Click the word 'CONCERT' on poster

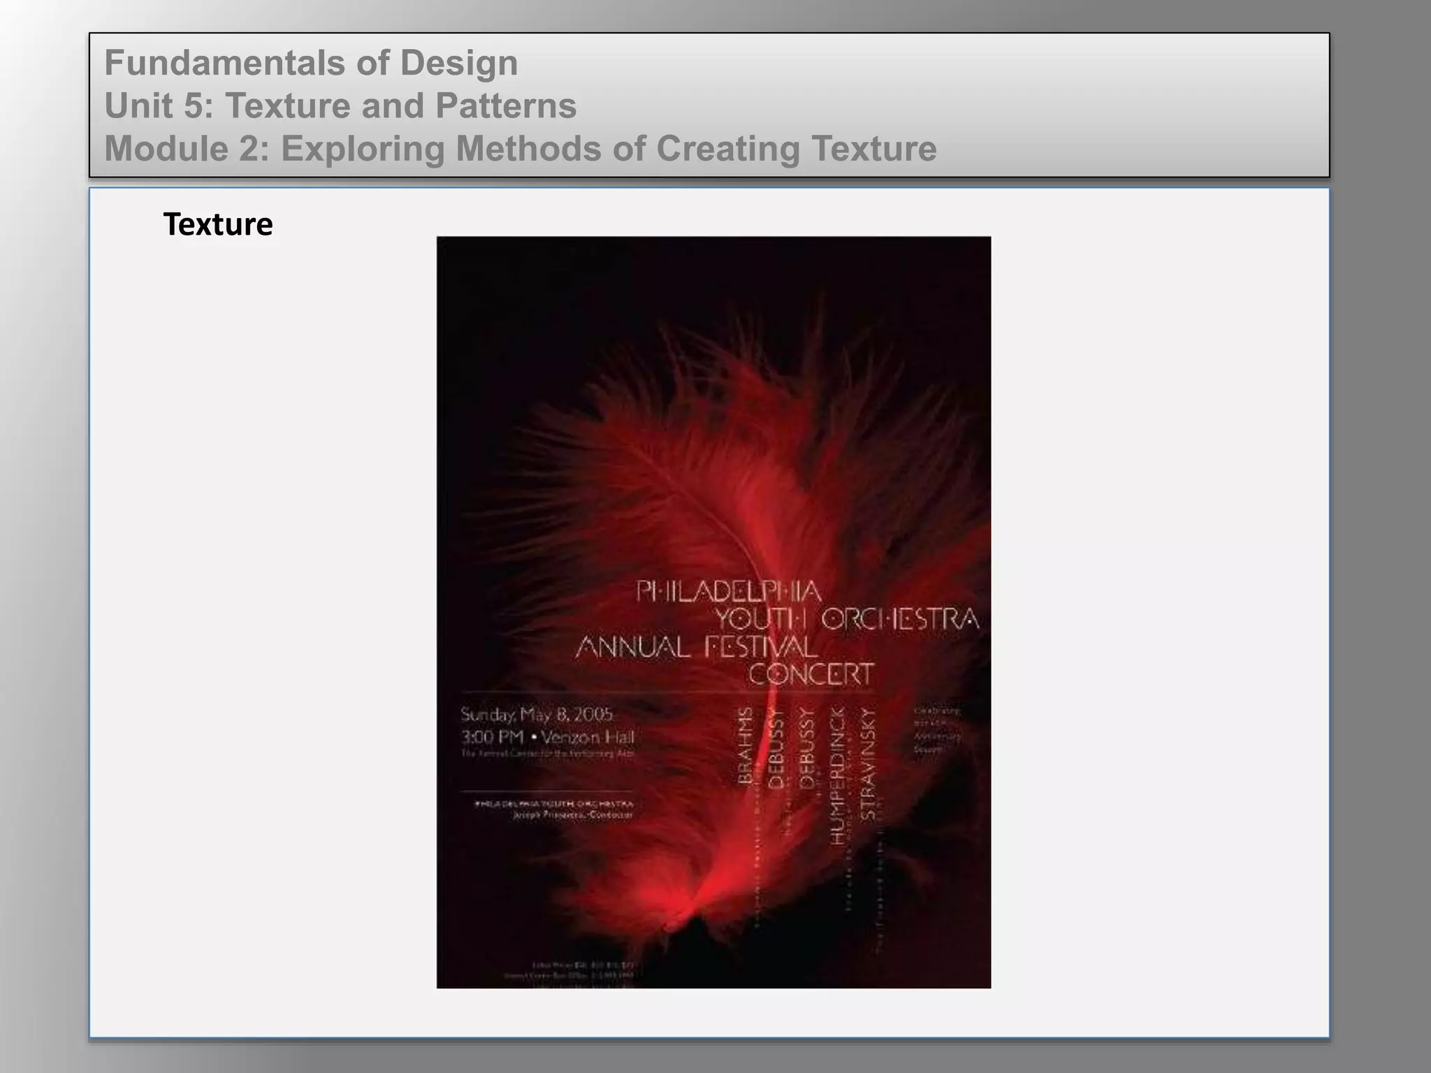pos(811,675)
